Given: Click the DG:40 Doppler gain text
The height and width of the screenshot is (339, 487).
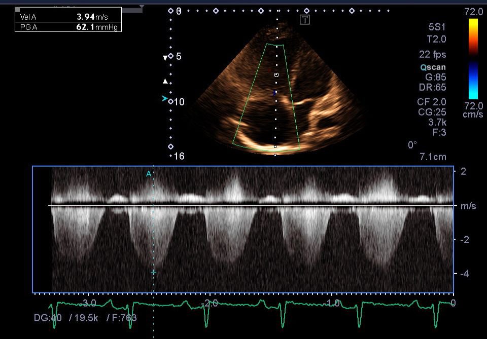Looking at the screenshot, I should point(48,318).
